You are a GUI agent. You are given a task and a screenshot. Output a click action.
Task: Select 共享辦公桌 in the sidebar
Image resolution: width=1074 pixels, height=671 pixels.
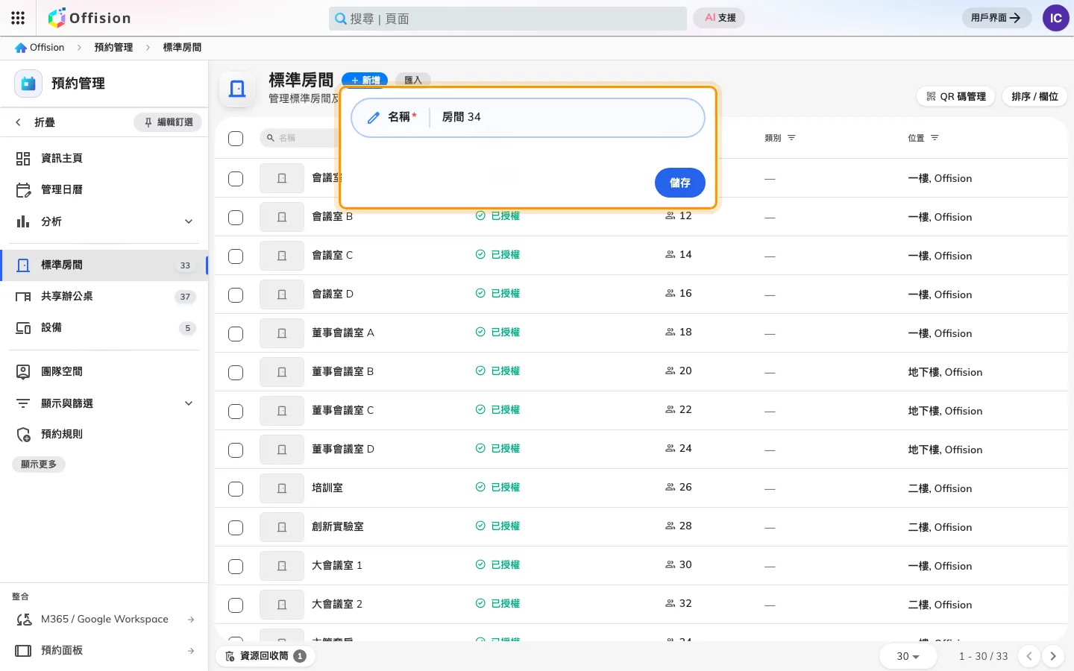click(104, 296)
